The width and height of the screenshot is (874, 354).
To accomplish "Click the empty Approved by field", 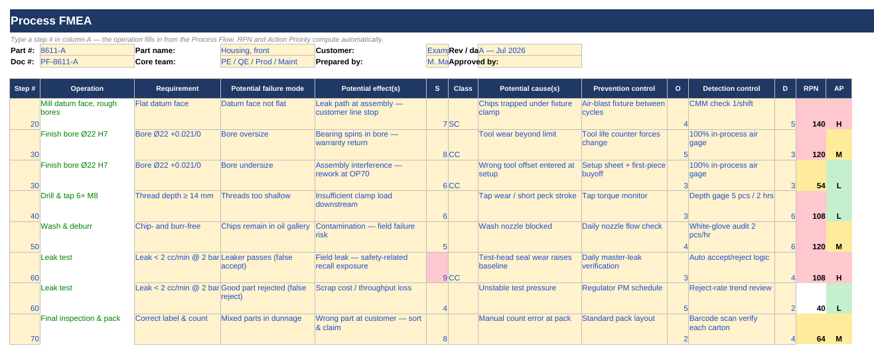I will click(x=530, y=62).
